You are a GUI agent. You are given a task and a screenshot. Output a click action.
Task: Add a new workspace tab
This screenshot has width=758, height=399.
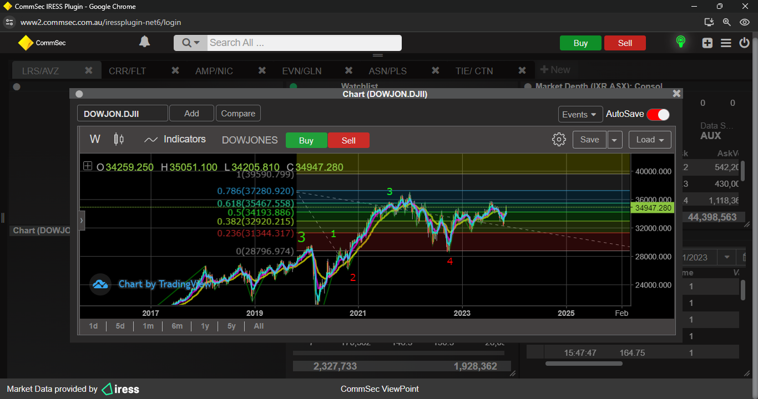pos(555,70)
